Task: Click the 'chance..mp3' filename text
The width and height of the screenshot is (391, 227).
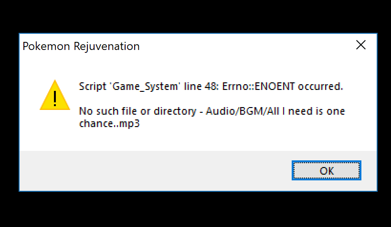Action: pos(109,123)
